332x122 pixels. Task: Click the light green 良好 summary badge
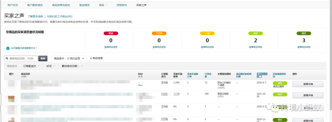click(x=255, y=33)
